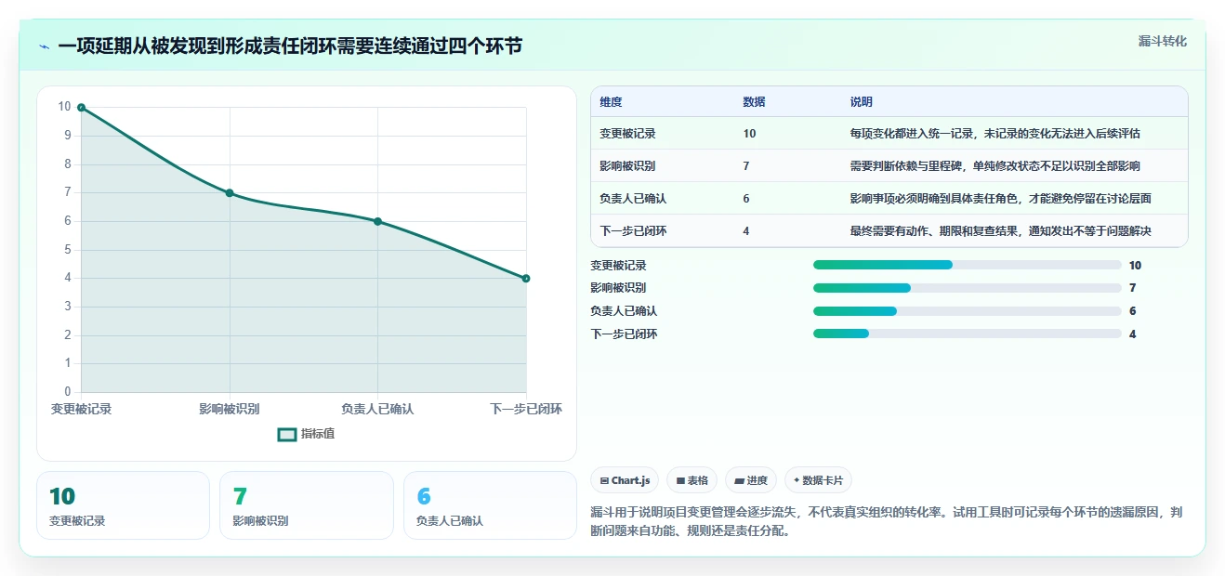1225x576 pixels.
Task: Click the footer note starting with 漏斗用于说明
Action: pyautogui.click(x=887, y=522)
